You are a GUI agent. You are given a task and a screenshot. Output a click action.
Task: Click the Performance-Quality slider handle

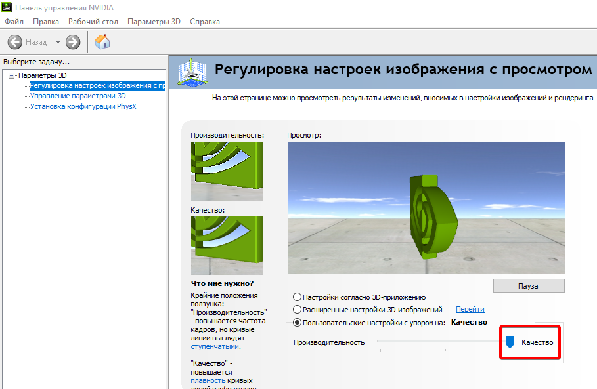click(510, 342)
